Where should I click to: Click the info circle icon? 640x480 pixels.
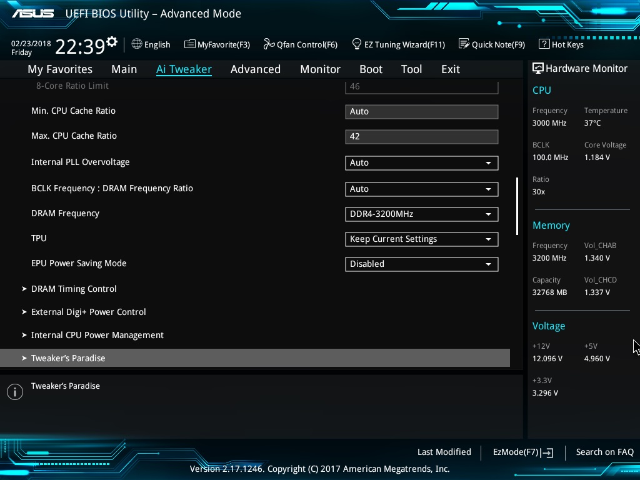(15, 392)
